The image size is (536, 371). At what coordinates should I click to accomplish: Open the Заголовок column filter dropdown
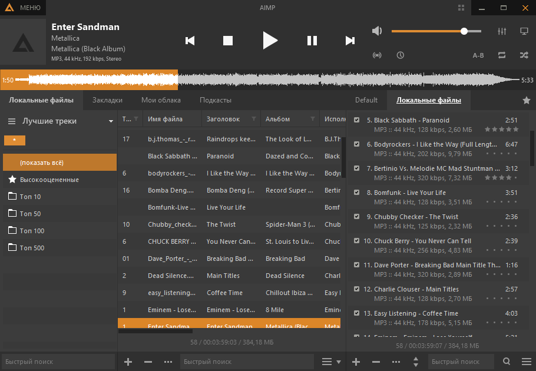coord(254,119)
